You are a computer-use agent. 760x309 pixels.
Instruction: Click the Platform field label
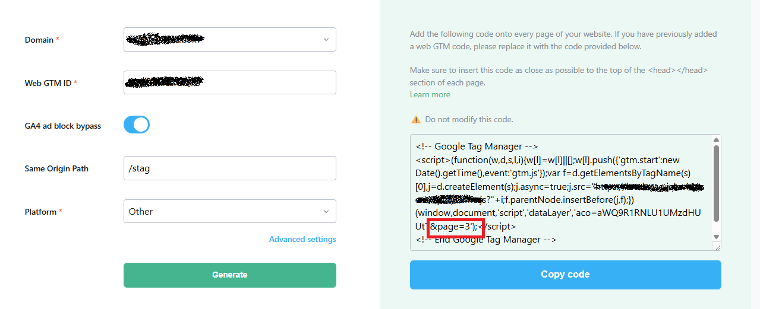43,212
